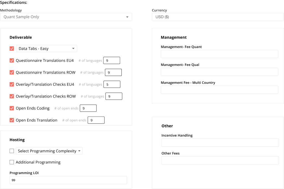Click open ends count field for Open Ends Coding

coord(88,108)
